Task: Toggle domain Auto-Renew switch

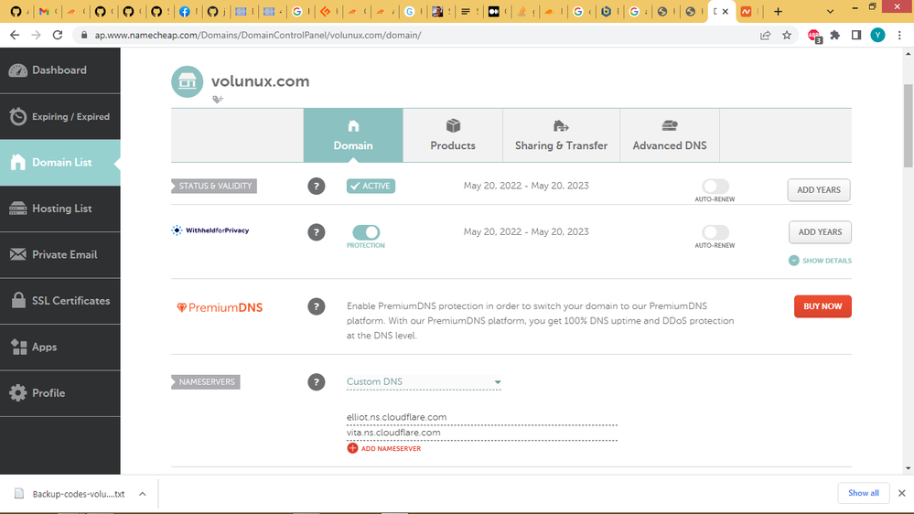Action: [x=715, y=186]
